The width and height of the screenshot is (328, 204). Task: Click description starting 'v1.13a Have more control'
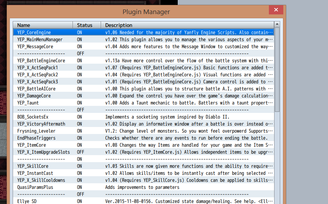click(189, 60)
